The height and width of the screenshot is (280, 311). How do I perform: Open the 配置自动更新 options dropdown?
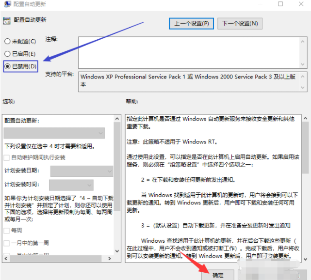[x=54, y=133]
